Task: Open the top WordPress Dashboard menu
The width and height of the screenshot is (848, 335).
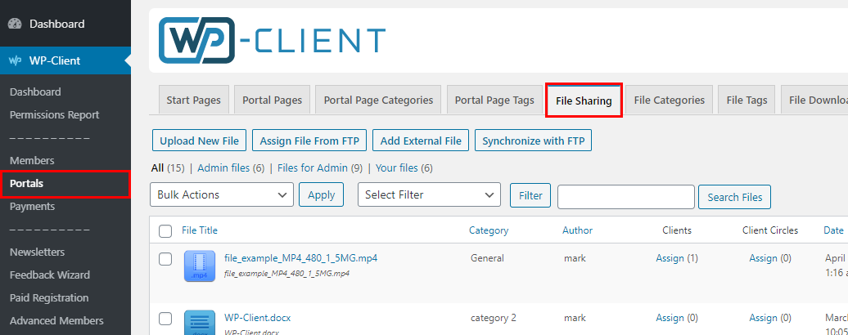Action: 65,24
